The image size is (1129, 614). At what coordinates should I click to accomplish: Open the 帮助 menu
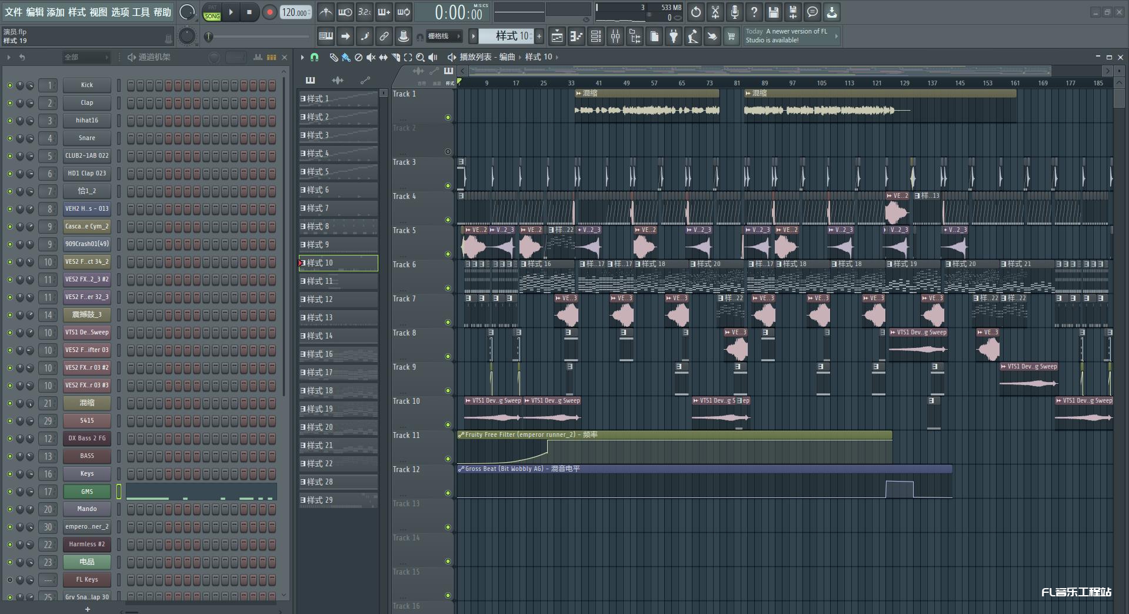[162, 12]
